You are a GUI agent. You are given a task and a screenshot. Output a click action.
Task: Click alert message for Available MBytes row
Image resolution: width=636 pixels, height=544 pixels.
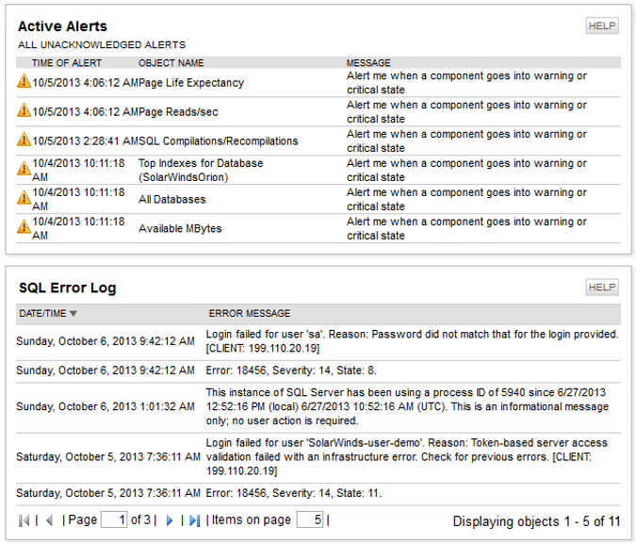(x=466, y=228)
